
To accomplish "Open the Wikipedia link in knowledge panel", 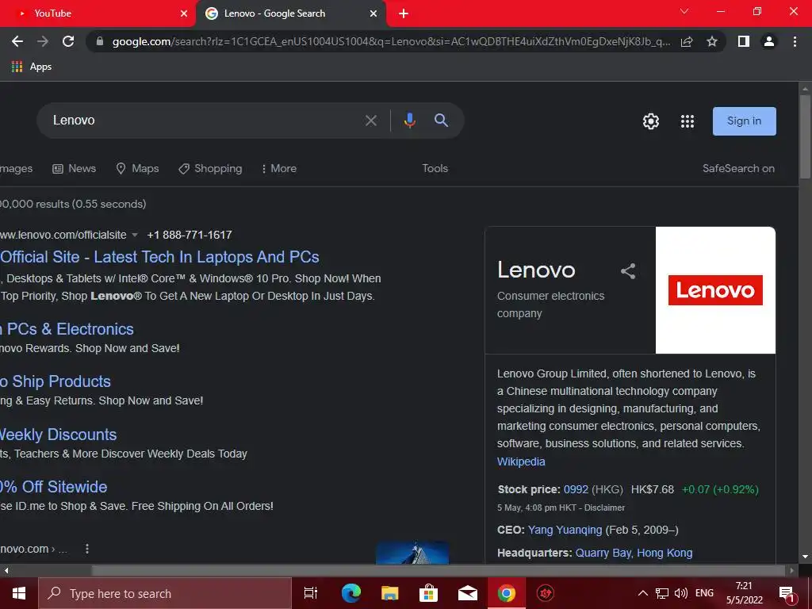I will point(521,462).
